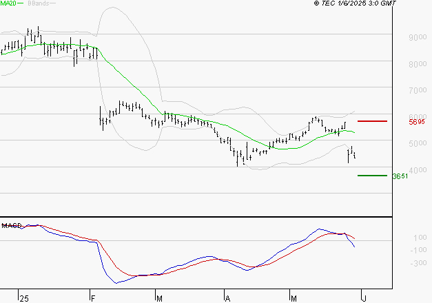This screenshot has height=303, width=432.
Task: Click the F month label on time axis
Action: point(93,299)
